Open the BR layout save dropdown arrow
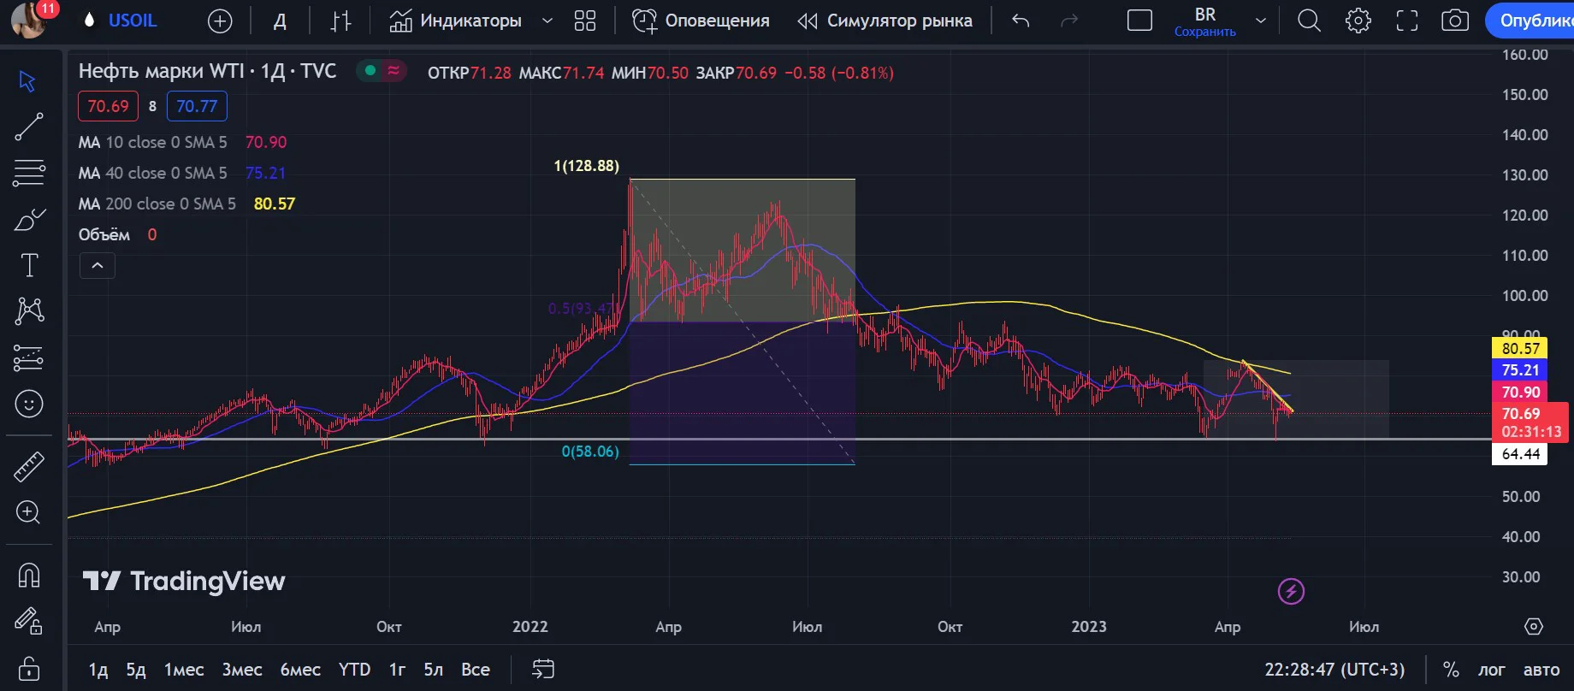 pos(1260,21)
